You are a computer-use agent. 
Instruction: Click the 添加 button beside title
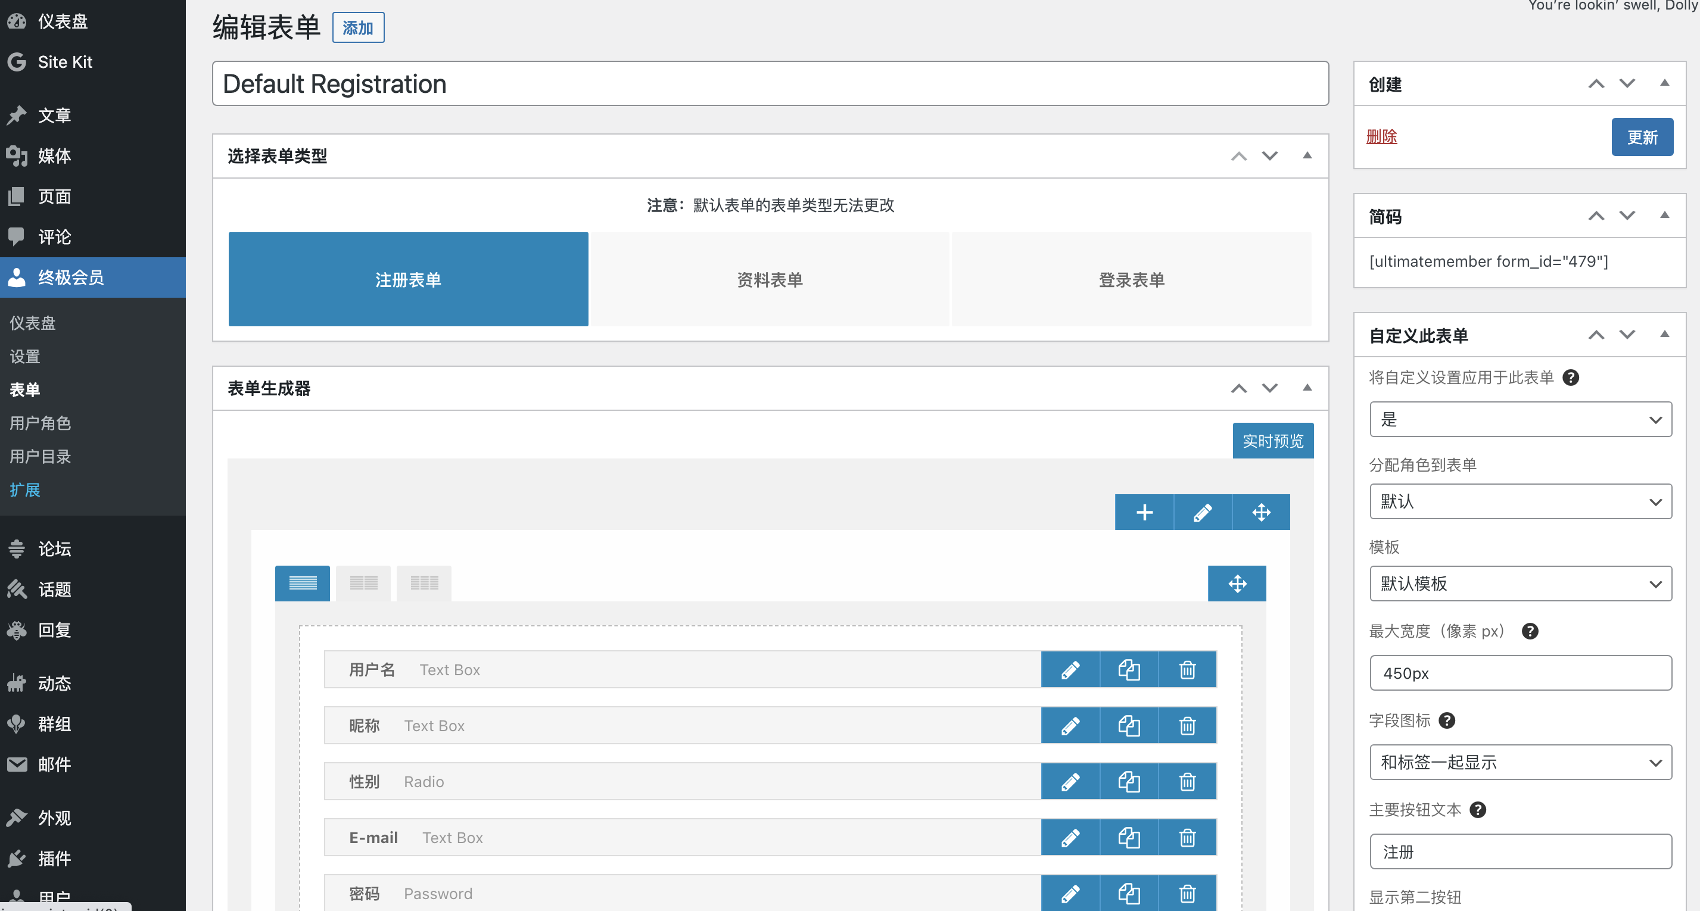(357, 28)
